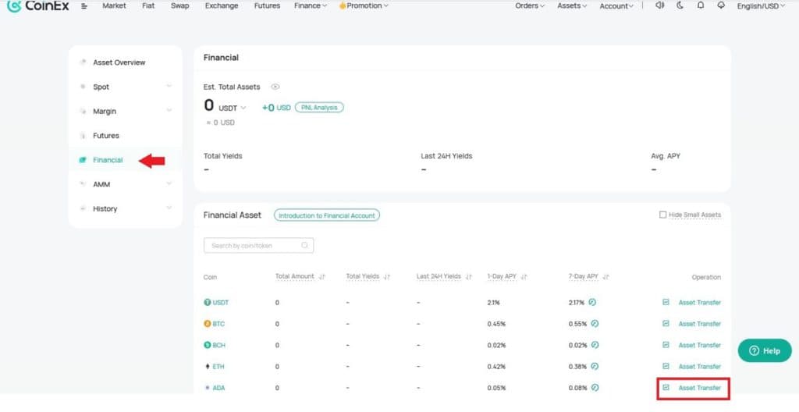The width and height of the screenshot is (799, 412).
Task: Click the history icon in ETH row
Action: pyautogui.click(x=666, y=366)
